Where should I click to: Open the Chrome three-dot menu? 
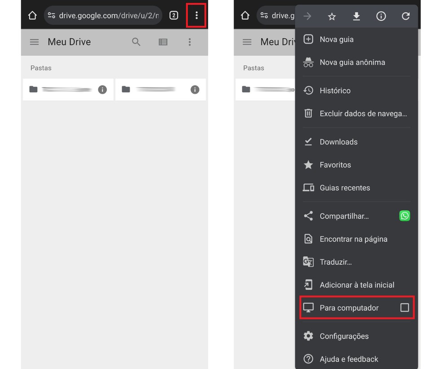[x=196, y=15]
